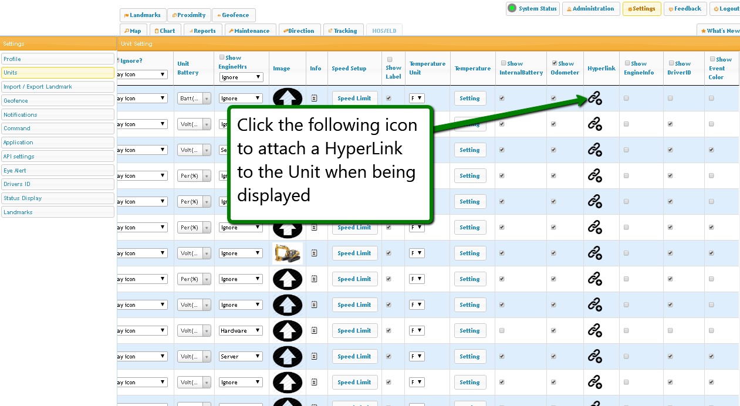Image resolution: width=740 pixels, height=406 pixels.
Task: Check the Show EngineInfo header checkbox
Action: click(628, 63)
